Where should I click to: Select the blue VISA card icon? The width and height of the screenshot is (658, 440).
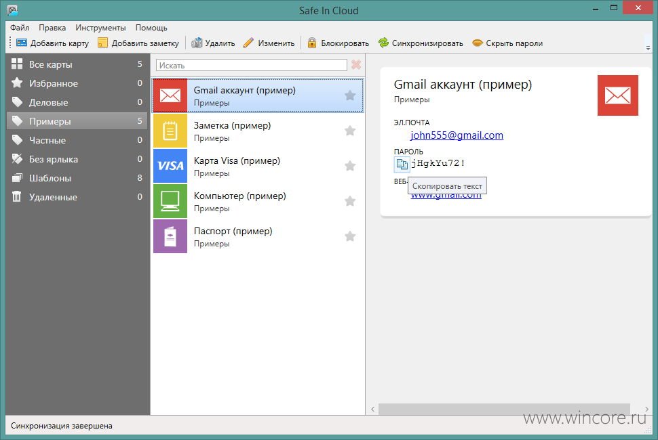tap(170, 166)
